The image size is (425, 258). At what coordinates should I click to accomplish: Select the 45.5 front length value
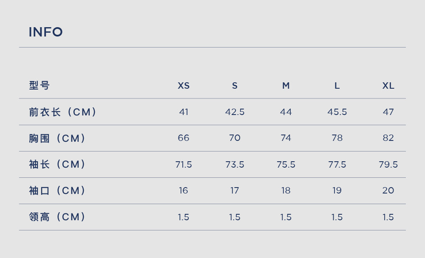(x=337, y=112)
